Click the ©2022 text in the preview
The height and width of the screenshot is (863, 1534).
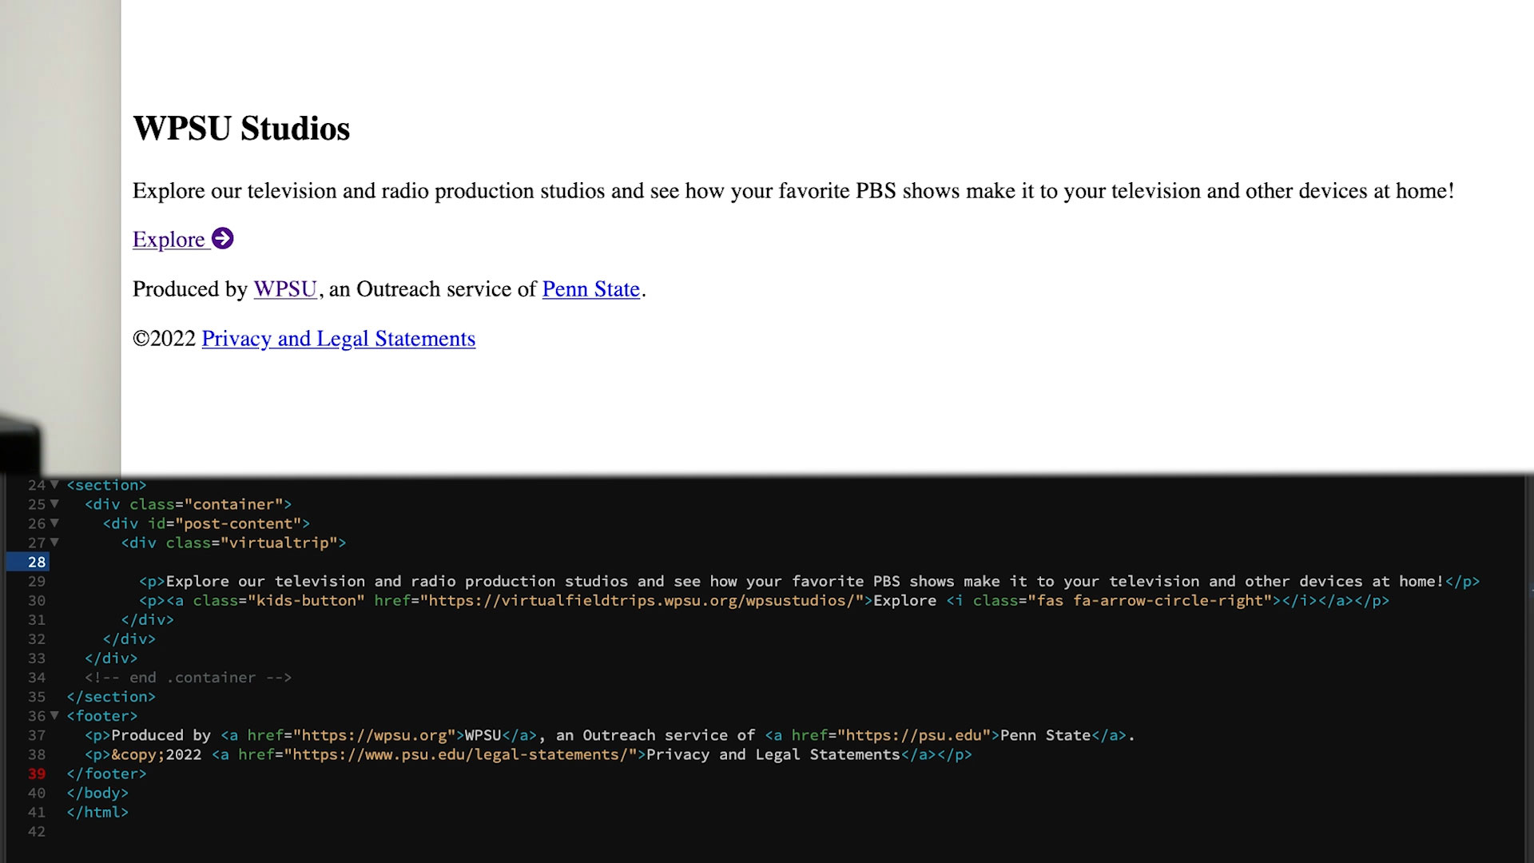coord(164,338)
